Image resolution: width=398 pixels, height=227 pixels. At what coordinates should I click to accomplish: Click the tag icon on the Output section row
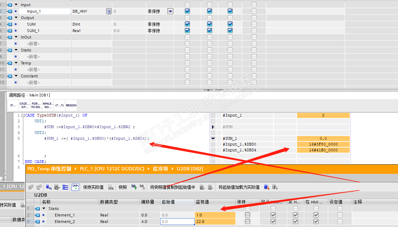[x=10, y=18]
